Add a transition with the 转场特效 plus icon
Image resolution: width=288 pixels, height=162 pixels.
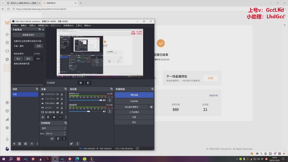(x=52, y=139)
